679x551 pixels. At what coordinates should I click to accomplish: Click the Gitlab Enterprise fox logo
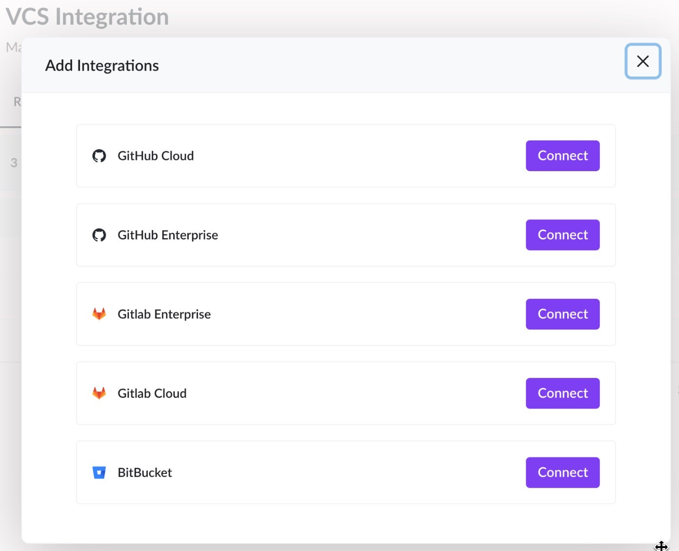click(x=99, y=314)
